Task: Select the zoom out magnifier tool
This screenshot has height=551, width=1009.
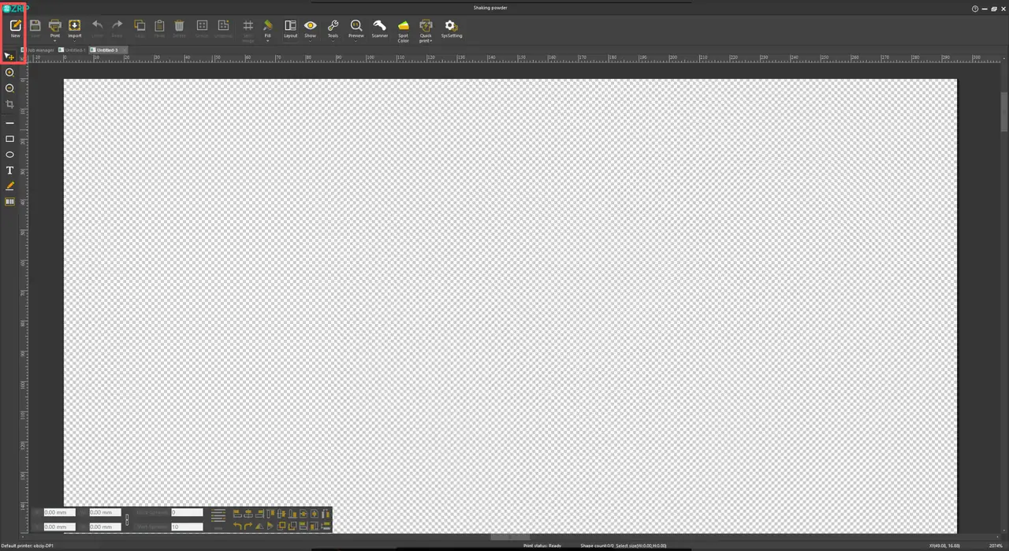Action: [9, 88]
